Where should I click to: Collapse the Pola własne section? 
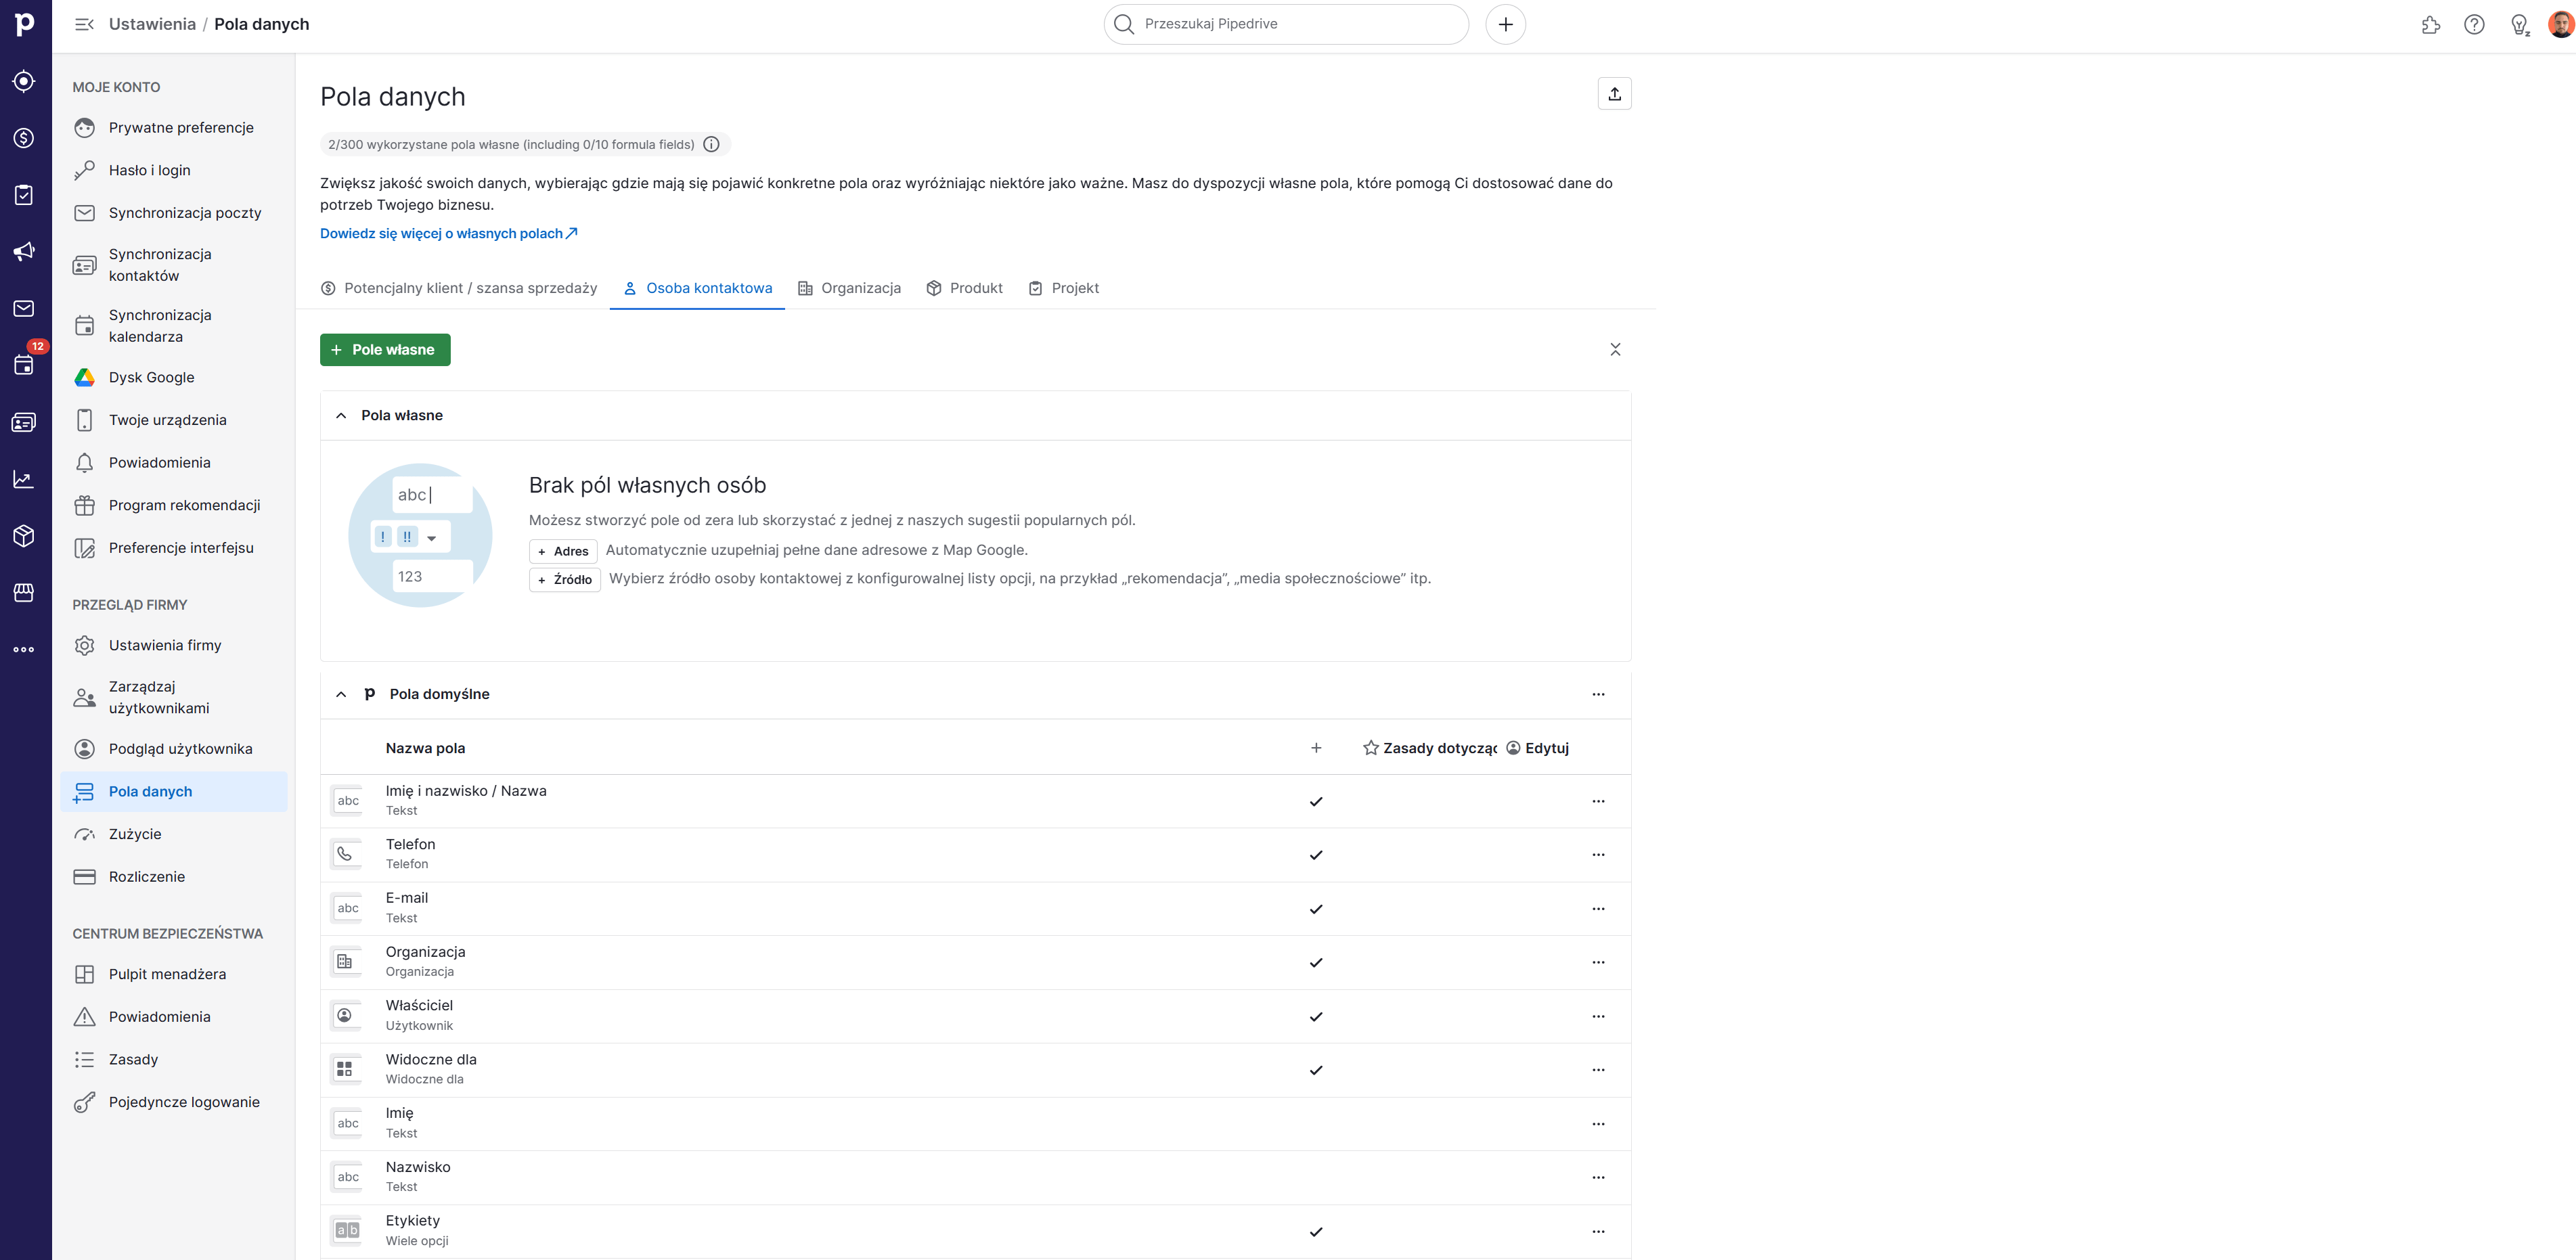coord(341,415)
